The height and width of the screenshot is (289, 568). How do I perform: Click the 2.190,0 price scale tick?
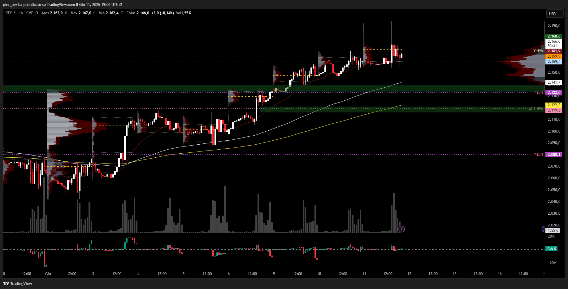tap(554, 26)
